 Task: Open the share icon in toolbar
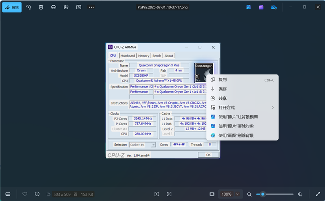pos(66,7)
